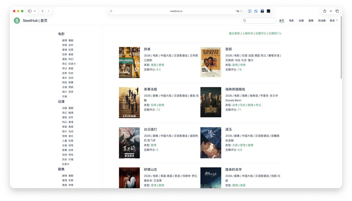
Task: Click the magnifier icon in search box
Action: click(244, 21)
